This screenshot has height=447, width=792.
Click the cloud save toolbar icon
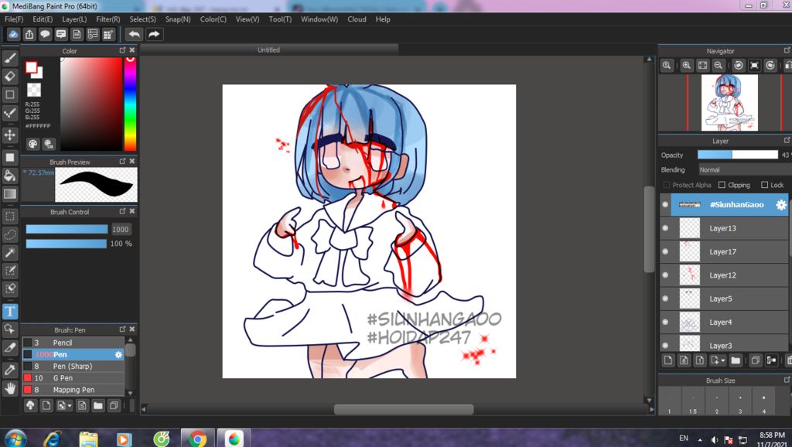coord(13,34)
